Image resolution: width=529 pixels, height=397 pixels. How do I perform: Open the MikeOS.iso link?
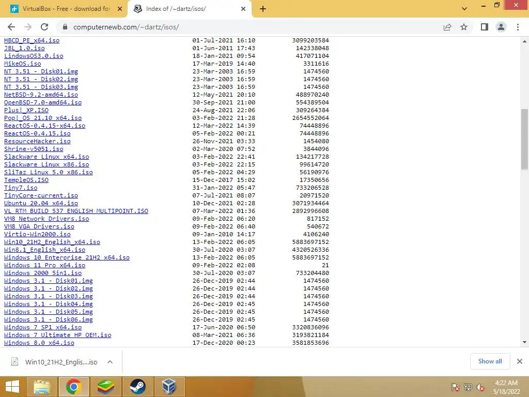pyautogui.click(x=23, y=64)
